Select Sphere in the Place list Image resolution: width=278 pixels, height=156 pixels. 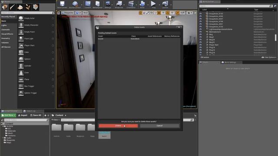click(x=36, y=59)
